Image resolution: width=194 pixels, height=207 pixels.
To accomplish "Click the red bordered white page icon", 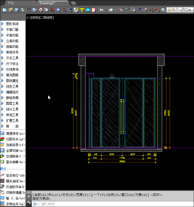I will click(94, 10).
